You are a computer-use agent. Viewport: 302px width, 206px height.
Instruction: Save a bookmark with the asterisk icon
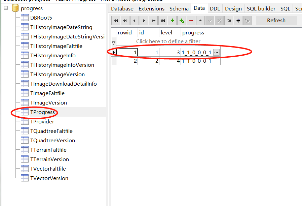(238, 21)
